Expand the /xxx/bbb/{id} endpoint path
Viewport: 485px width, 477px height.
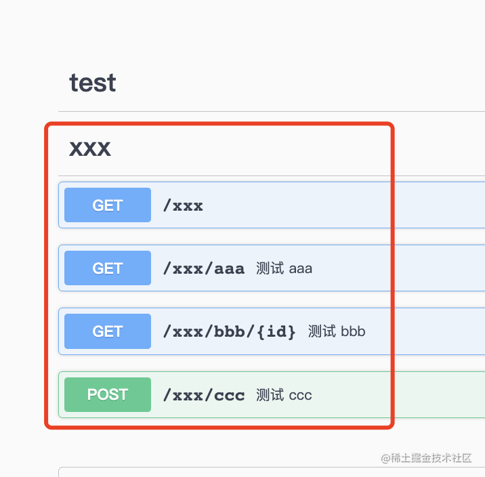(x=230, y=332)
